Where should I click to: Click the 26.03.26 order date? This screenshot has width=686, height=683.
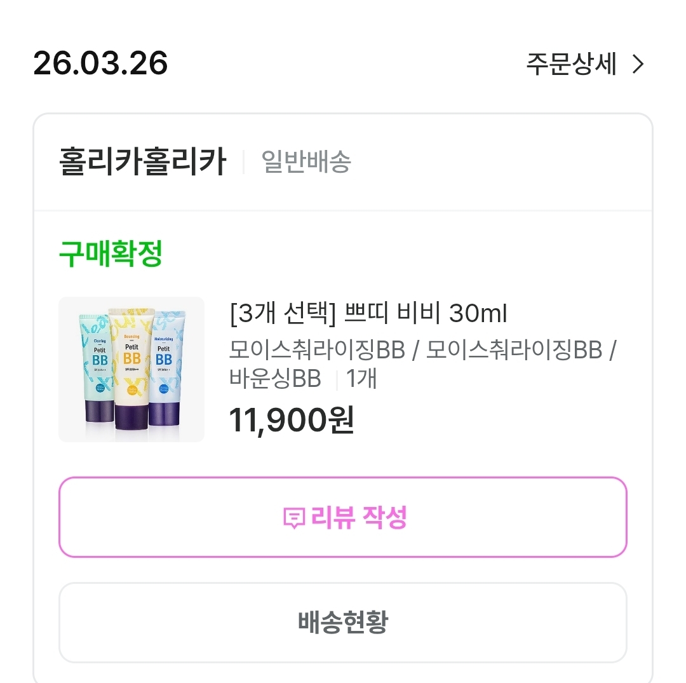pyautogui.click(x=100, y=64)
